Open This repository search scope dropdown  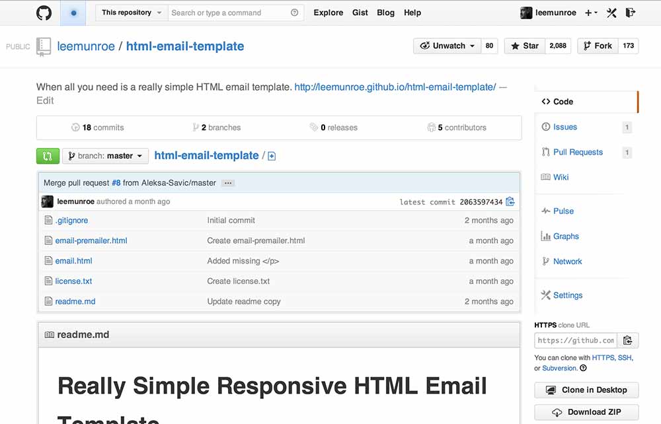(x=132, y=13)
